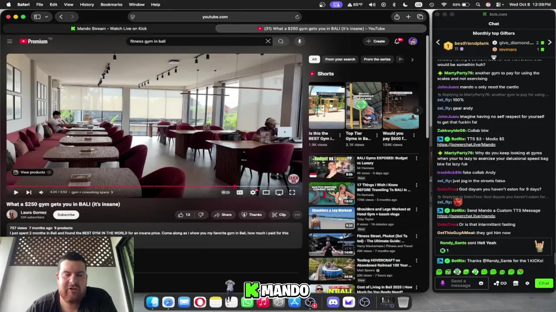Switch to the 'Mando Stream' Safari tab
This screenshot has height=312, width=556.
109,29
